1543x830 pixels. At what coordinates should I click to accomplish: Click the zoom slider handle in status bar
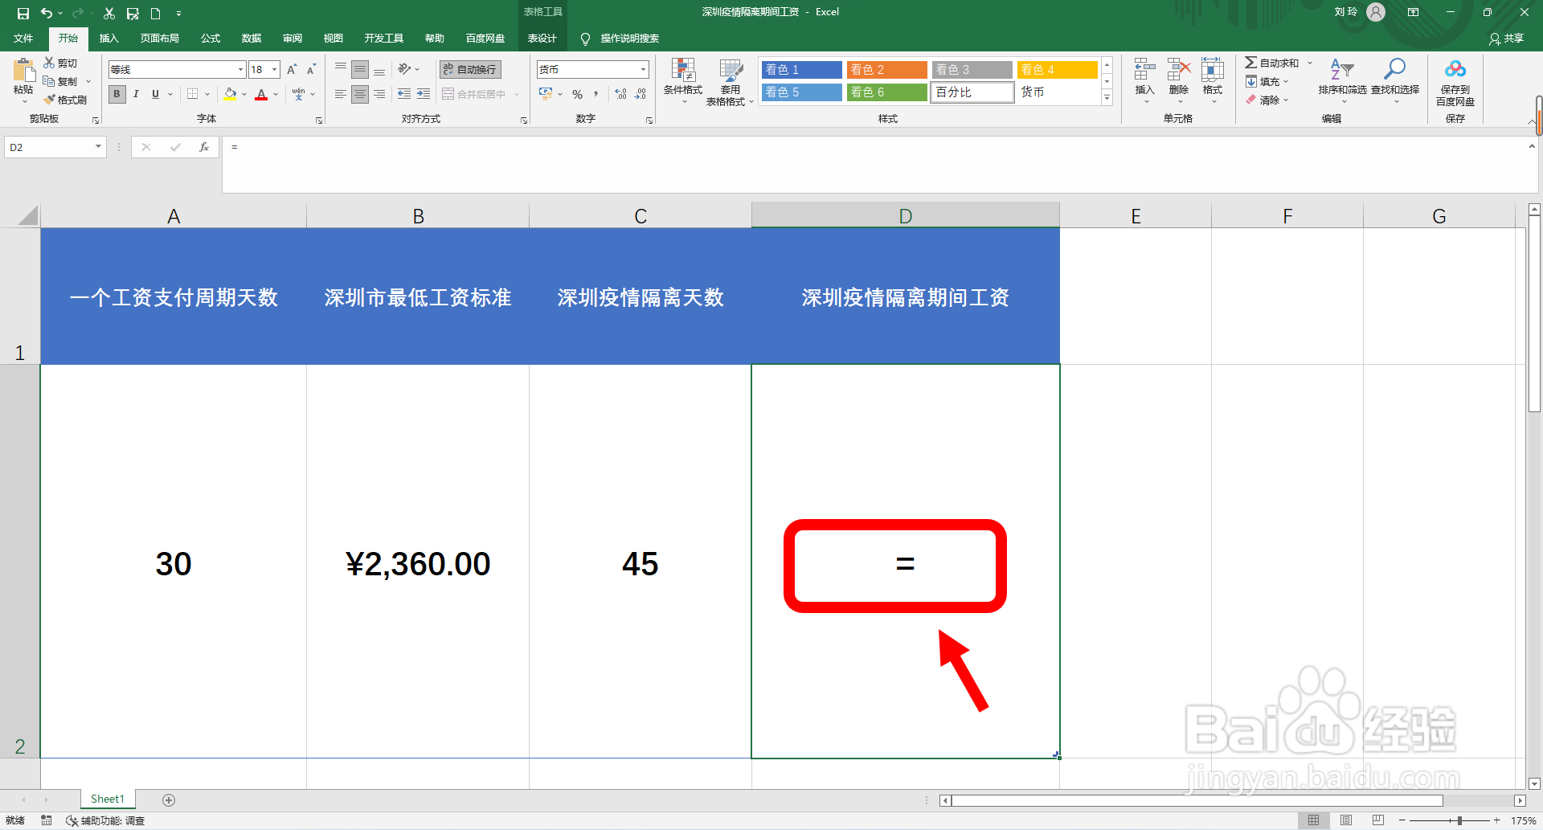1459,820
